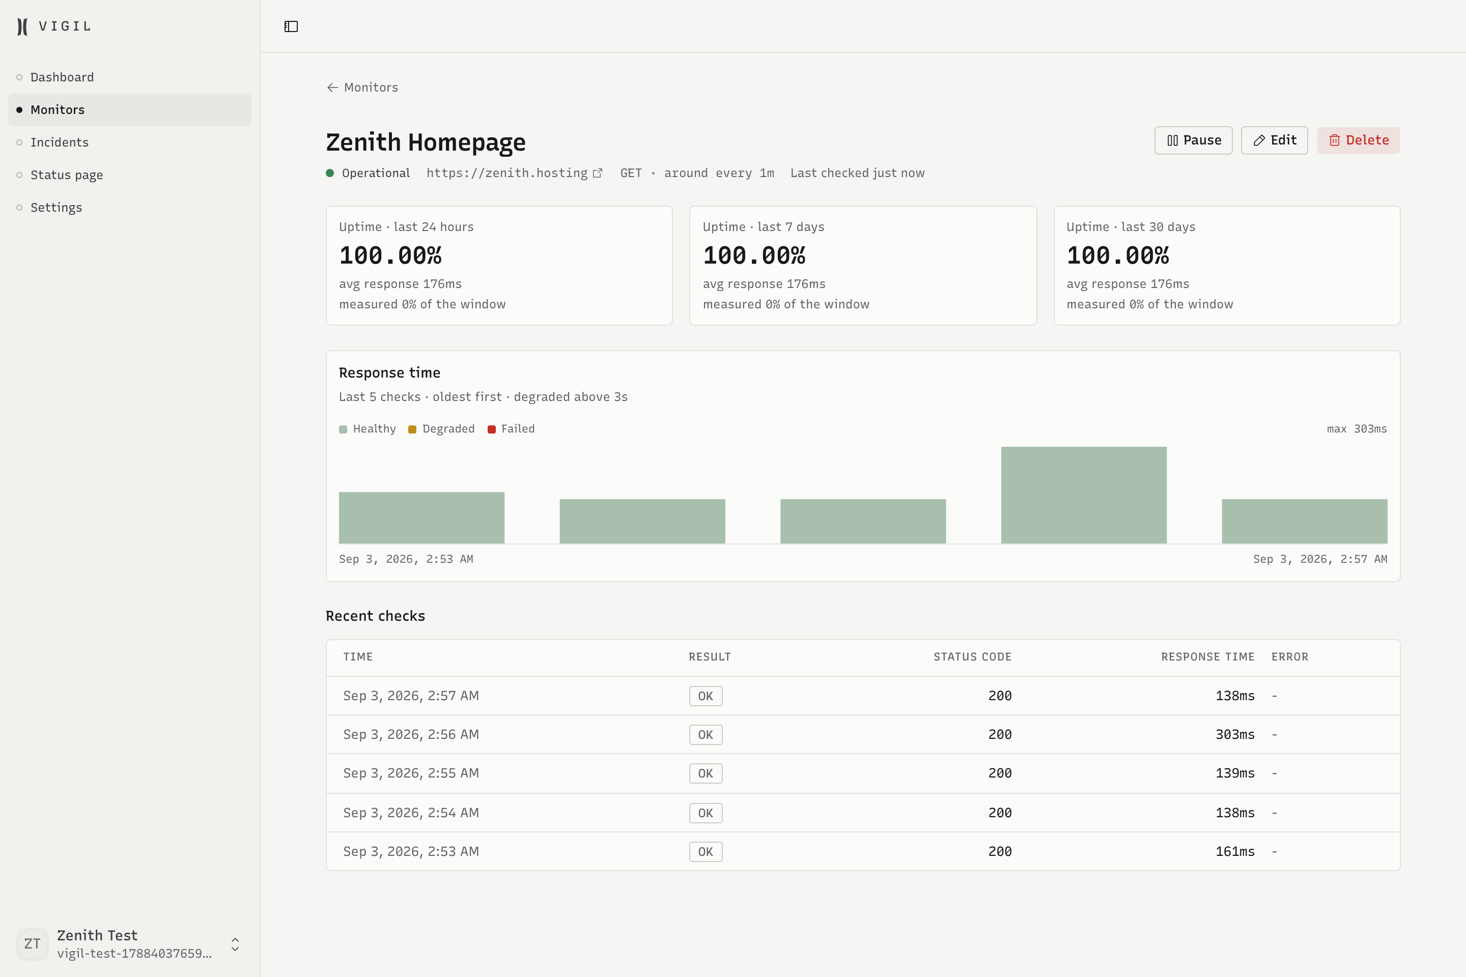Click the Uptime last 7 days card
1466x977 pixels.
click(863, 266)
